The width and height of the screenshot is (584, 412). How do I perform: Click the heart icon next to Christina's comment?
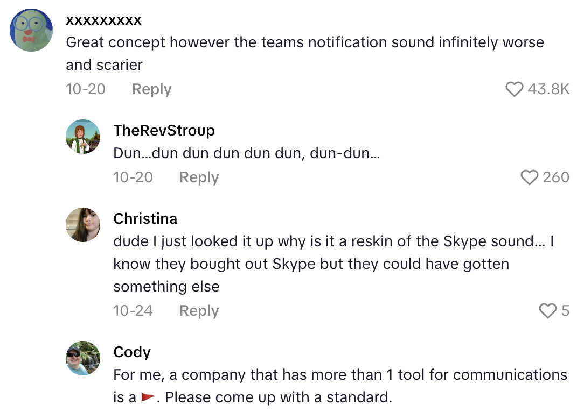pos(548,311)
